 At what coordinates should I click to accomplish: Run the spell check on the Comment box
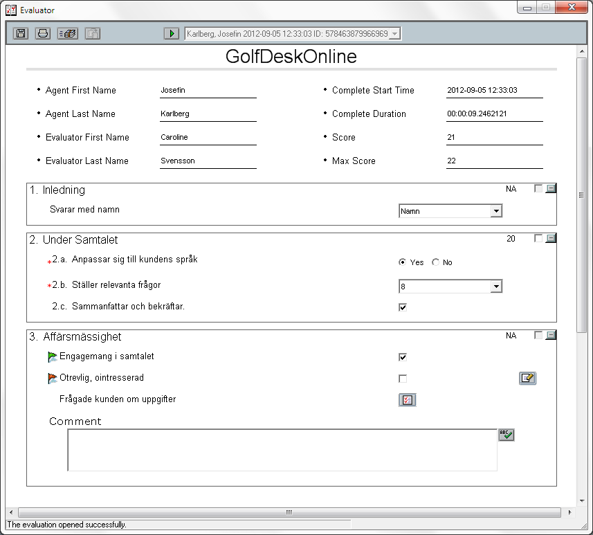(506, 435)
